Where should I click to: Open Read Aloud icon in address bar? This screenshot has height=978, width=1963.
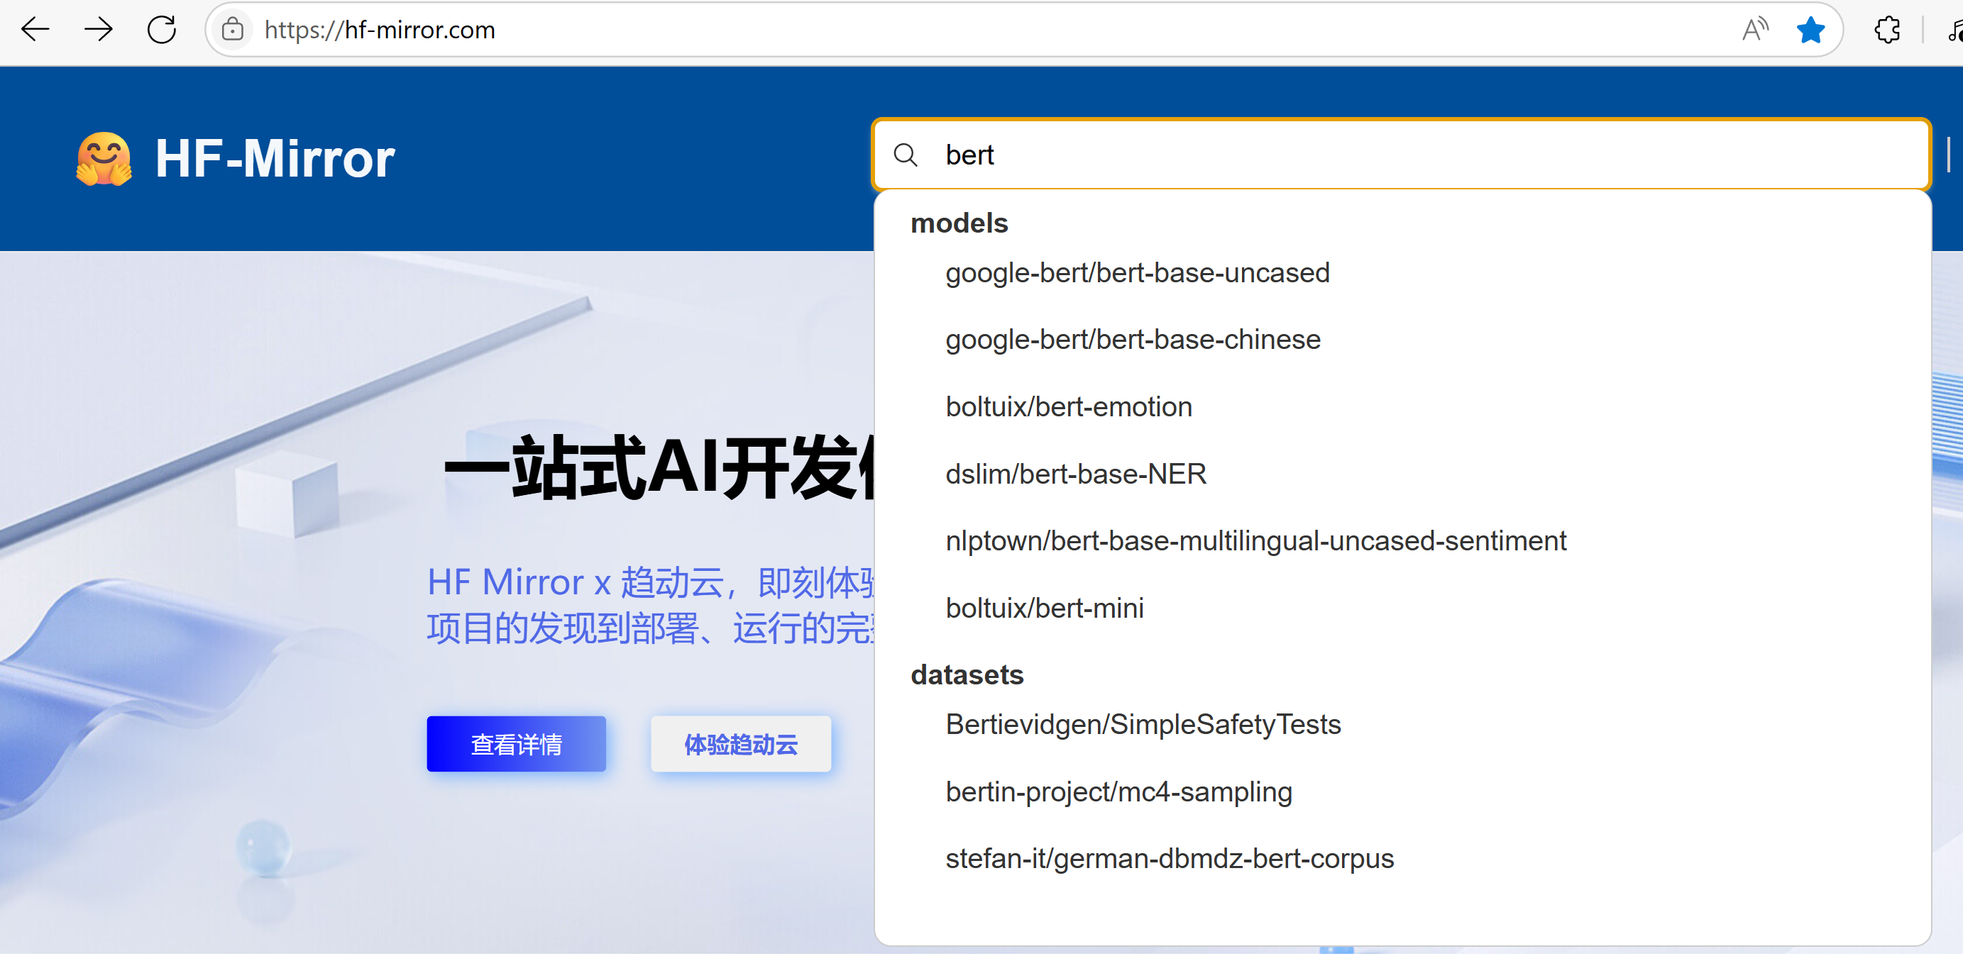tap(1755, 30)
